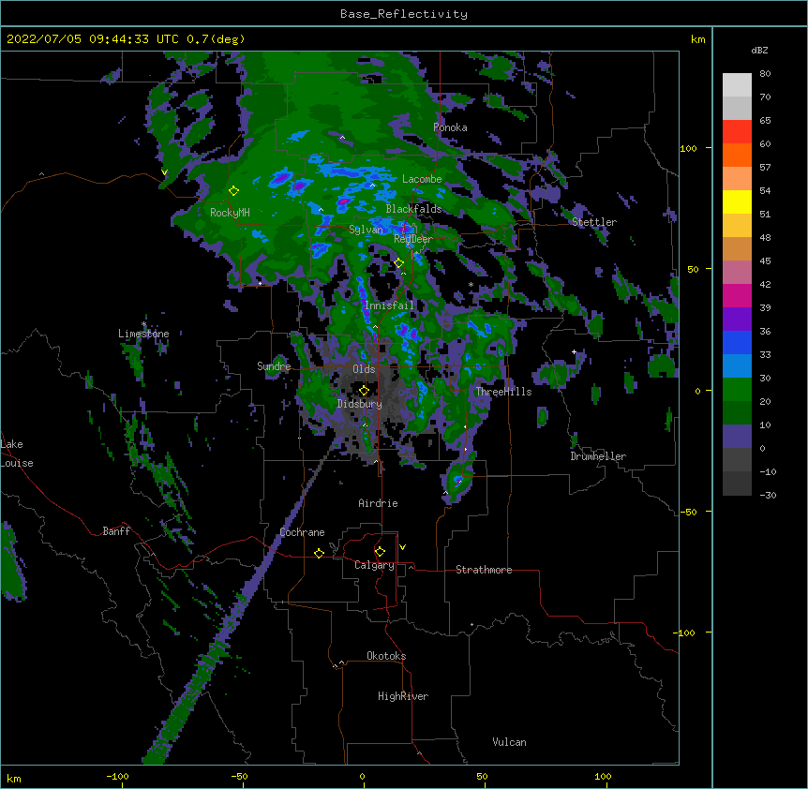Click the Drumheller label
808x789 pixels.
pos(598,456)
